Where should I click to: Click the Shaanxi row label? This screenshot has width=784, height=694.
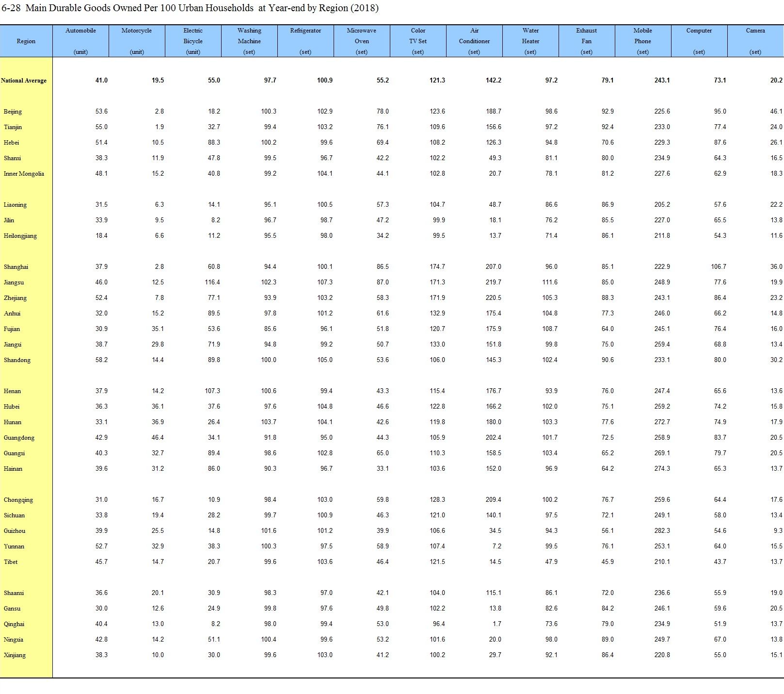tap(14, 593)
